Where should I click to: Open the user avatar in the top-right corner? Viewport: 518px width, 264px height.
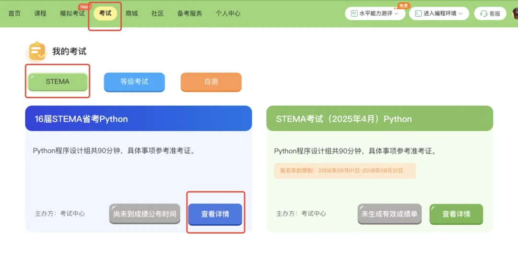[515, 13]
